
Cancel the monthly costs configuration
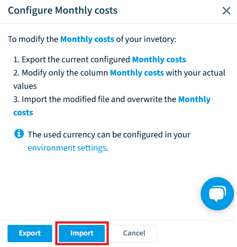[134, 233]
